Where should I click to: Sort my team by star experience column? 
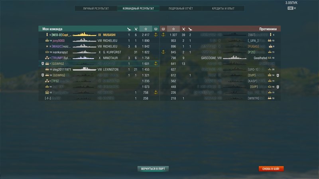pos(146,29)
